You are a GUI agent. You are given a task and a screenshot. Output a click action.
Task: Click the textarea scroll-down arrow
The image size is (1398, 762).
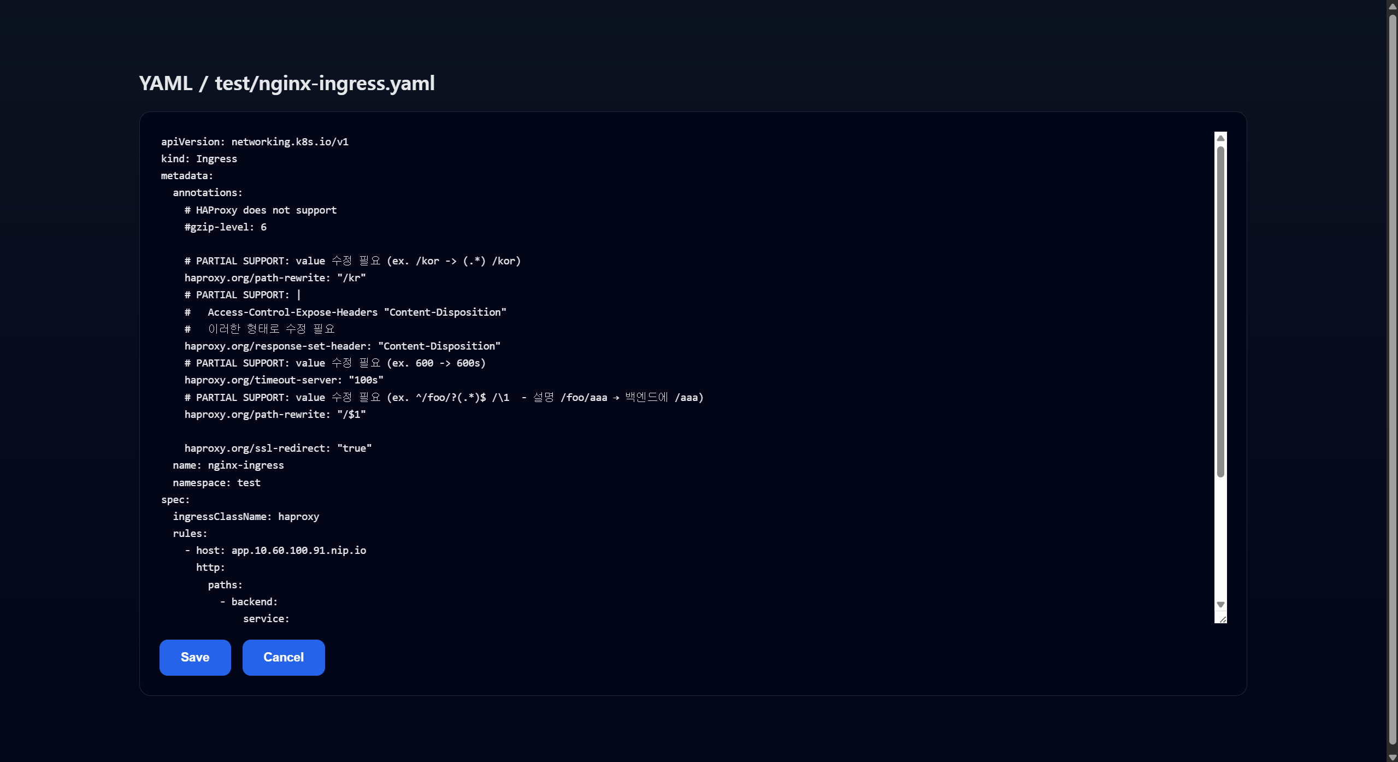coord(1220,605)
